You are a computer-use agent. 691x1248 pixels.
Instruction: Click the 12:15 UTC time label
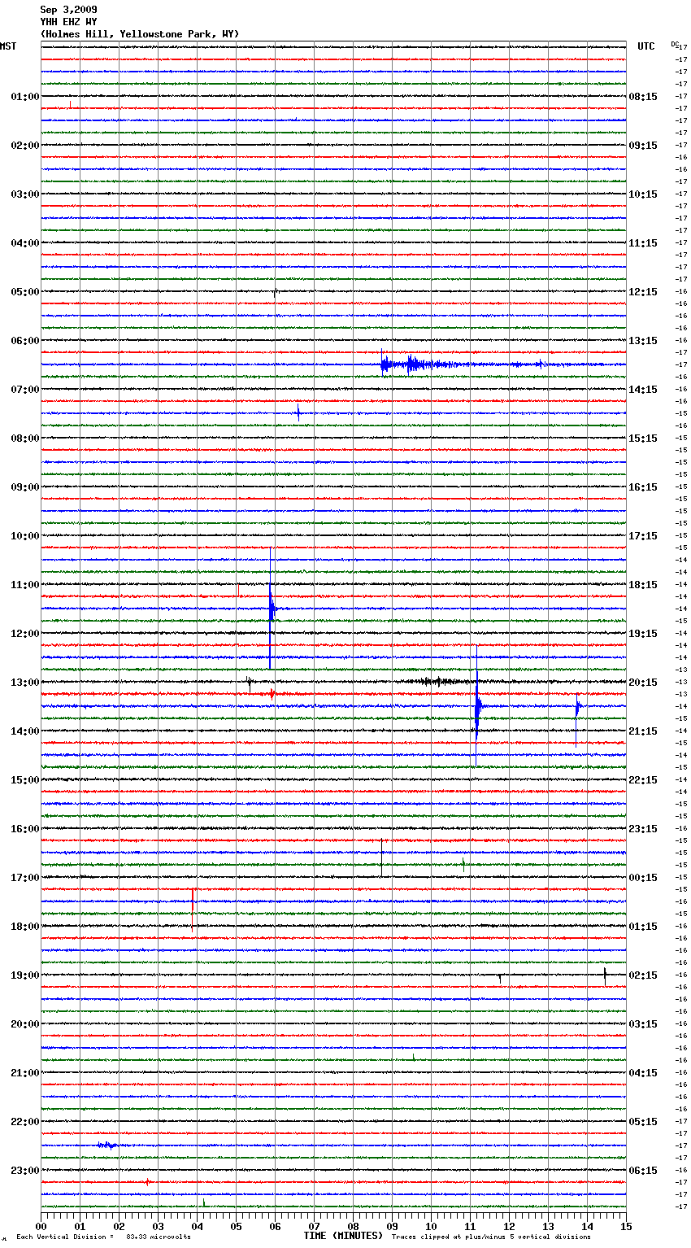coord(643,292)
